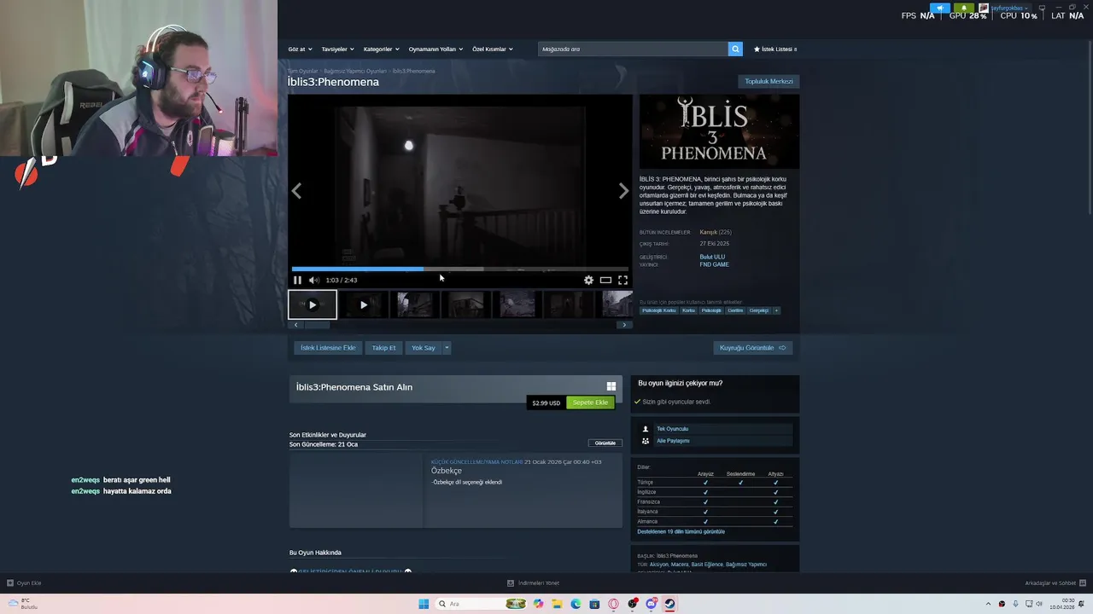The width and height of the screenshot is (1093, 614).
Task: Open Discord from the taskbar
Action: (x=651, y=604)
